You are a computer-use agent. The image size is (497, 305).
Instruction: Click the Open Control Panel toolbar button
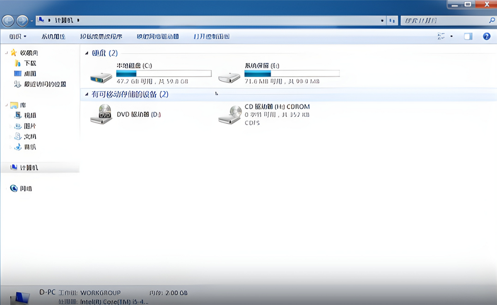pos(211,36)
